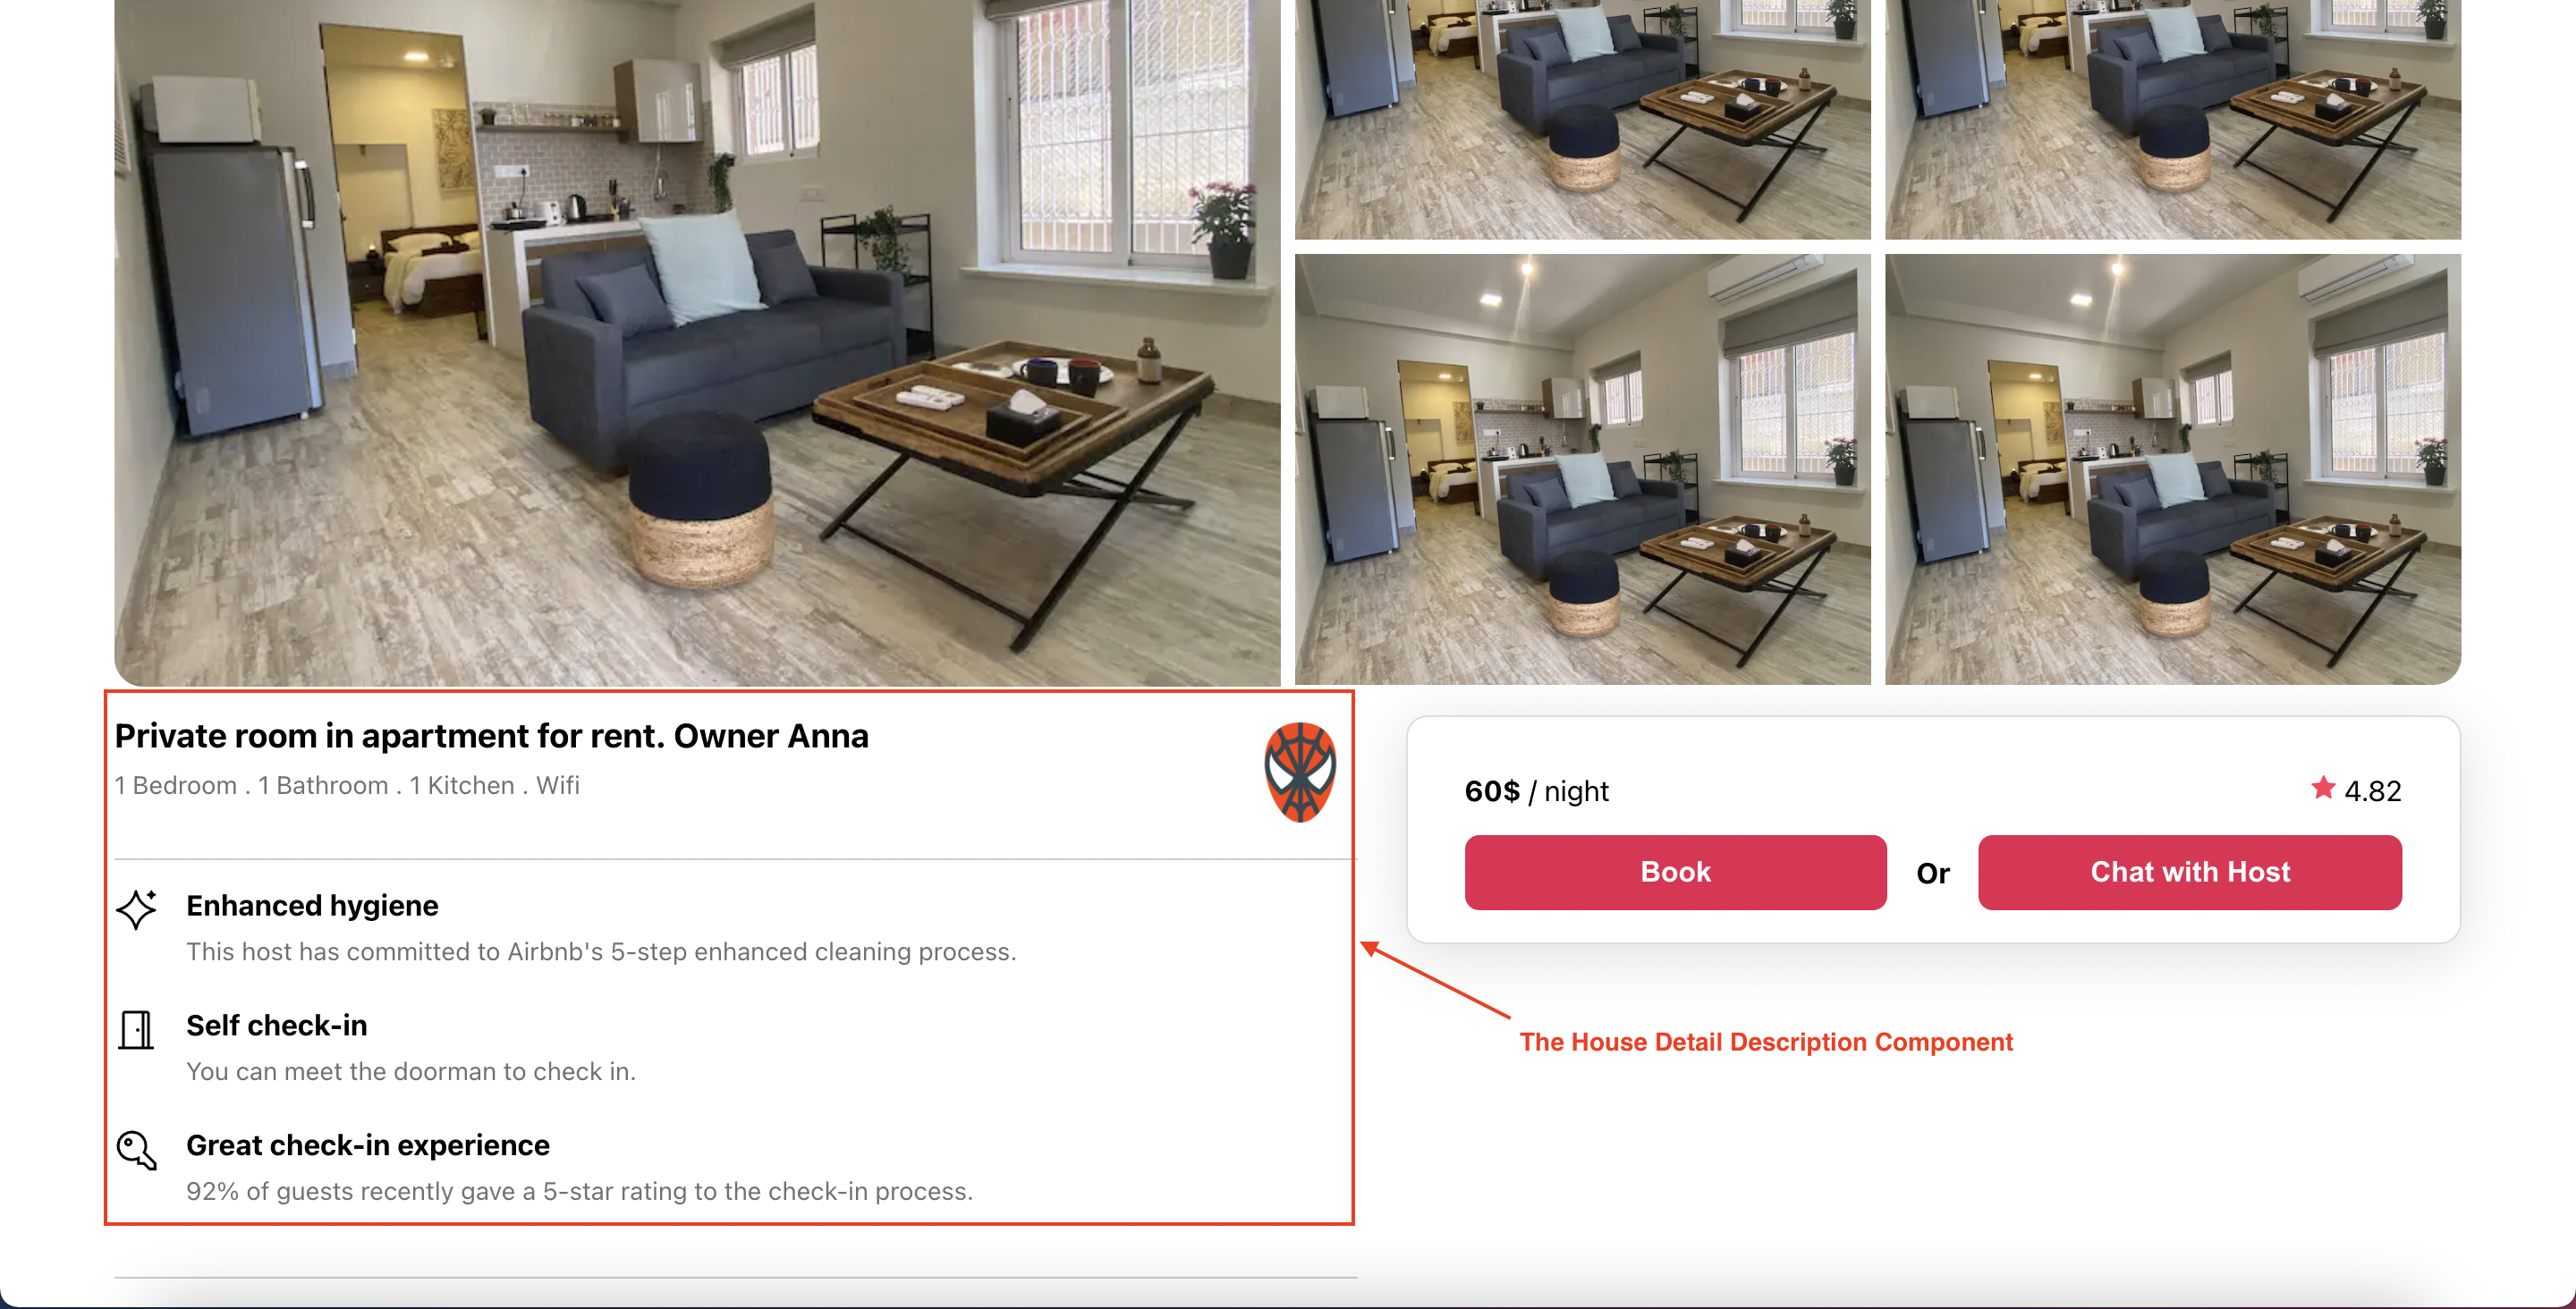Click the Self check-in door icon
The image size is (2576, 1309).
(136, 1029)
